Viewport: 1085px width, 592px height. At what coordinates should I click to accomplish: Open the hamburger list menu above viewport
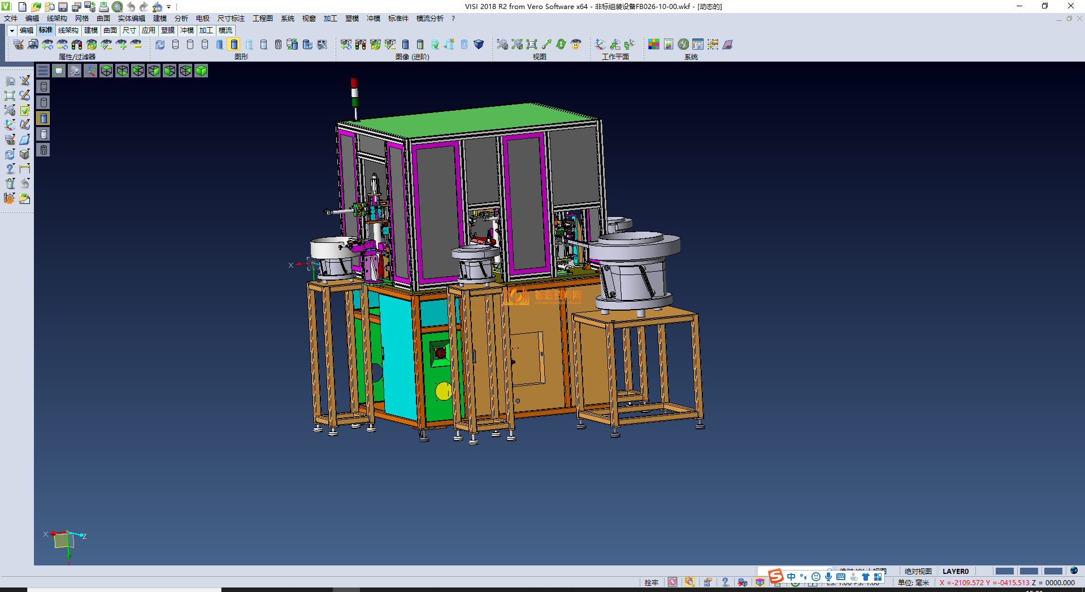tap(43, 71)
